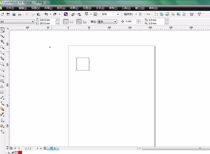210x154 pixels.
Task: Click the Save icon in toolbar
Action: [14, 14]
